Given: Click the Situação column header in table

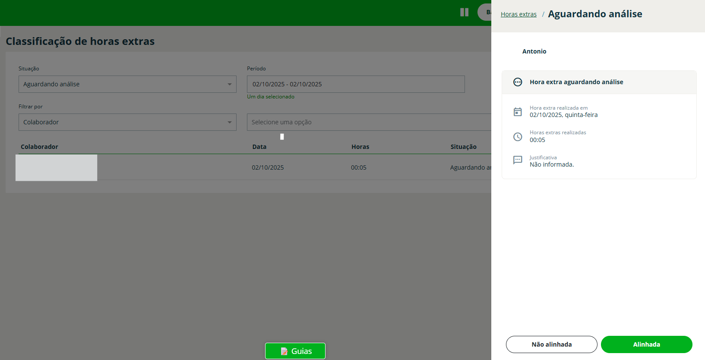Looking at the screenshot, I should 463,147.
